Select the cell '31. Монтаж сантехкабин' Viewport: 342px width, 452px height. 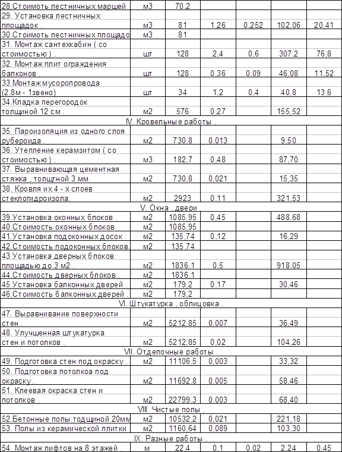65,49
